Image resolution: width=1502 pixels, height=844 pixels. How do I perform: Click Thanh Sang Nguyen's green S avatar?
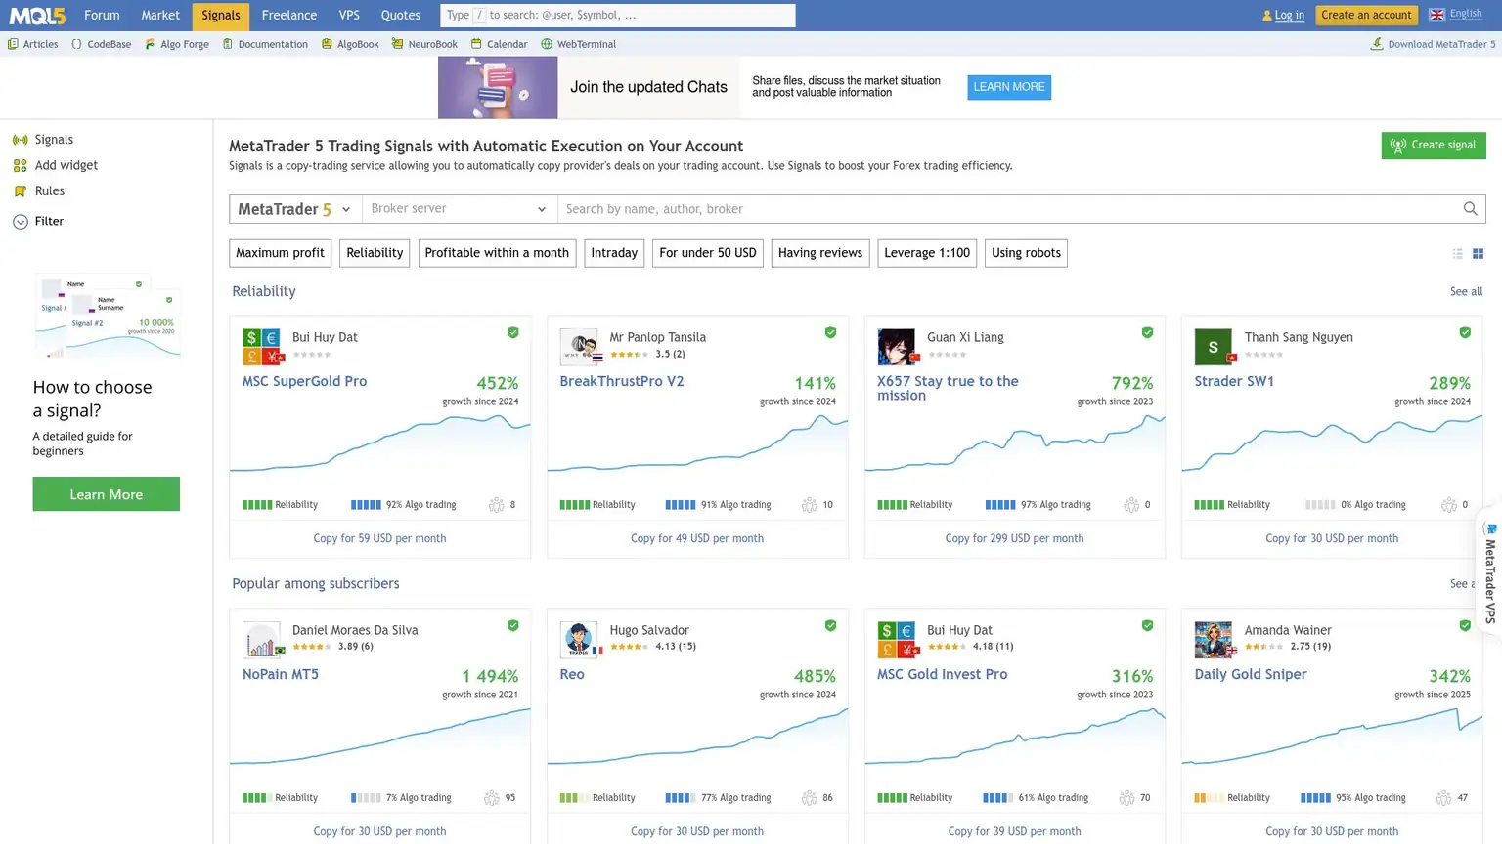click(x=1214, y=347)
